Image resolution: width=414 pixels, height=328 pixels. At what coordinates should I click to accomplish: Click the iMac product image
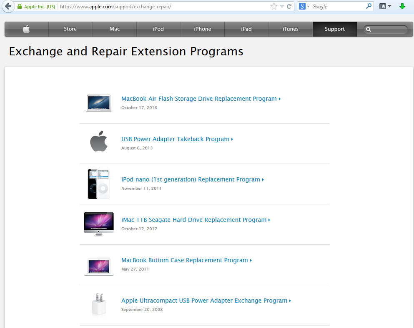[x=99, y=224]
